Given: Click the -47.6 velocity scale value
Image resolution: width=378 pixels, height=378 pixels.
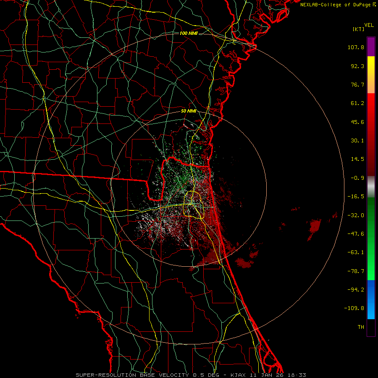Looking at the screenshot, I should tap(356, 234).
